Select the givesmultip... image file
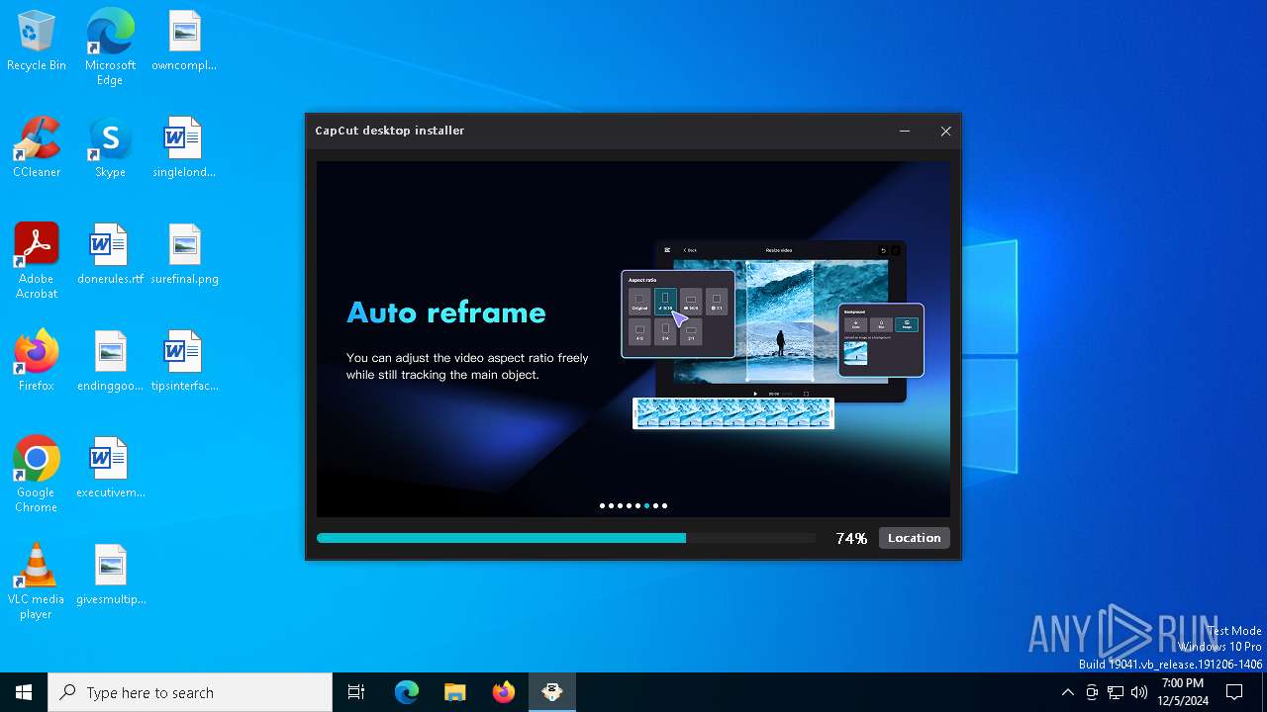This screenshot has height=712, width=1267. tap(110, 576)
